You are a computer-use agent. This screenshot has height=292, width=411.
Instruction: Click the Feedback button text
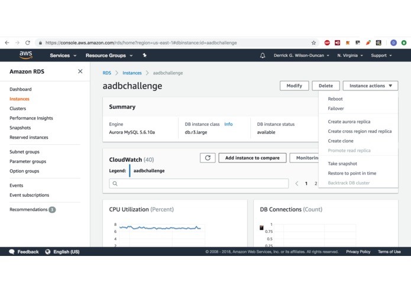click(28, 252)
